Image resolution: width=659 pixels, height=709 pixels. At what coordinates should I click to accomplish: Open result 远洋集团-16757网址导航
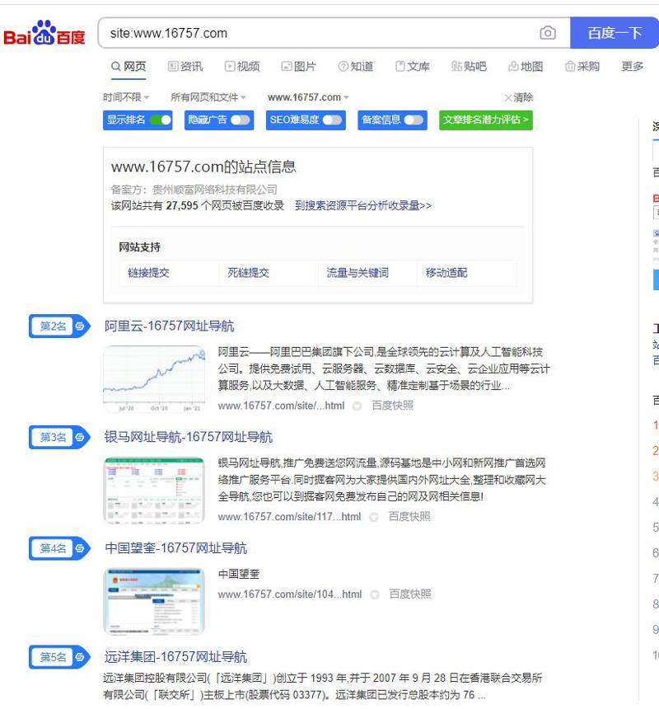tap(175, 656)
